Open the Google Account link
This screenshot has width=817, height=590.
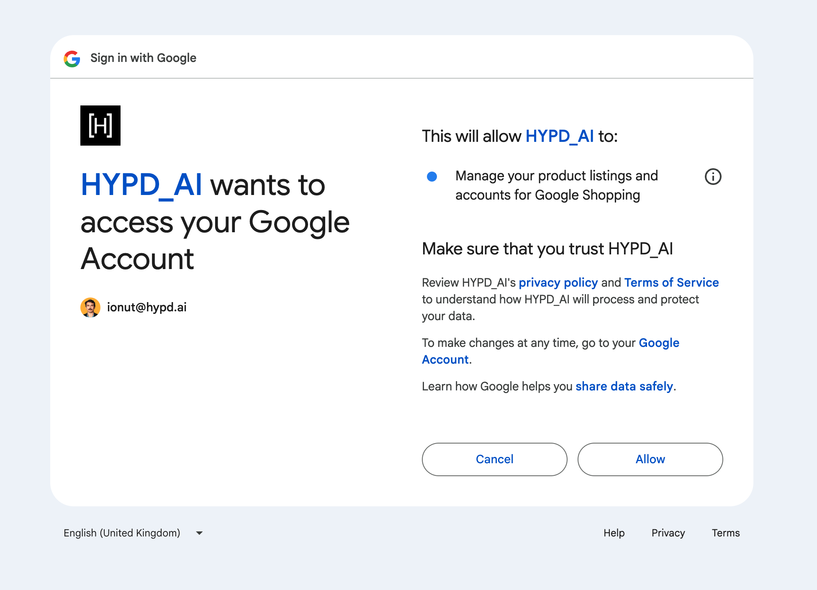[550, 351]
